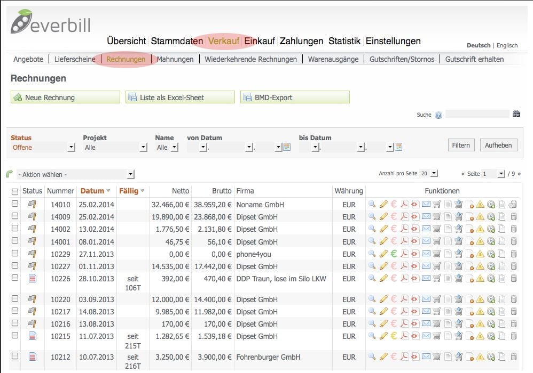
Task: Click the binoculars search icon
Action: pyautogui.click(x=516, y=114)
